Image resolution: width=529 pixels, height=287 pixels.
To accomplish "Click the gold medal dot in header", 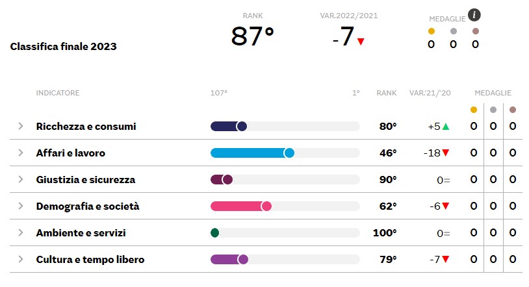I will click(x=431, y=31).
